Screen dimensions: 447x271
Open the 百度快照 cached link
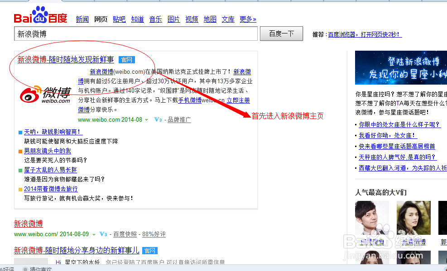125,234
